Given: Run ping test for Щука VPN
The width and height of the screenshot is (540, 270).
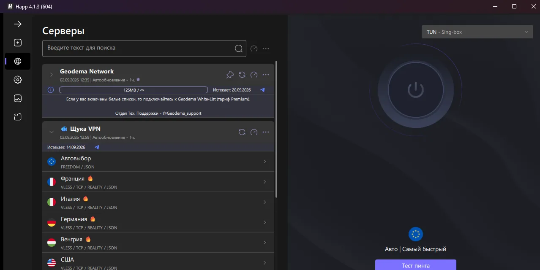Looking at the screenshot, I should 254,132.
